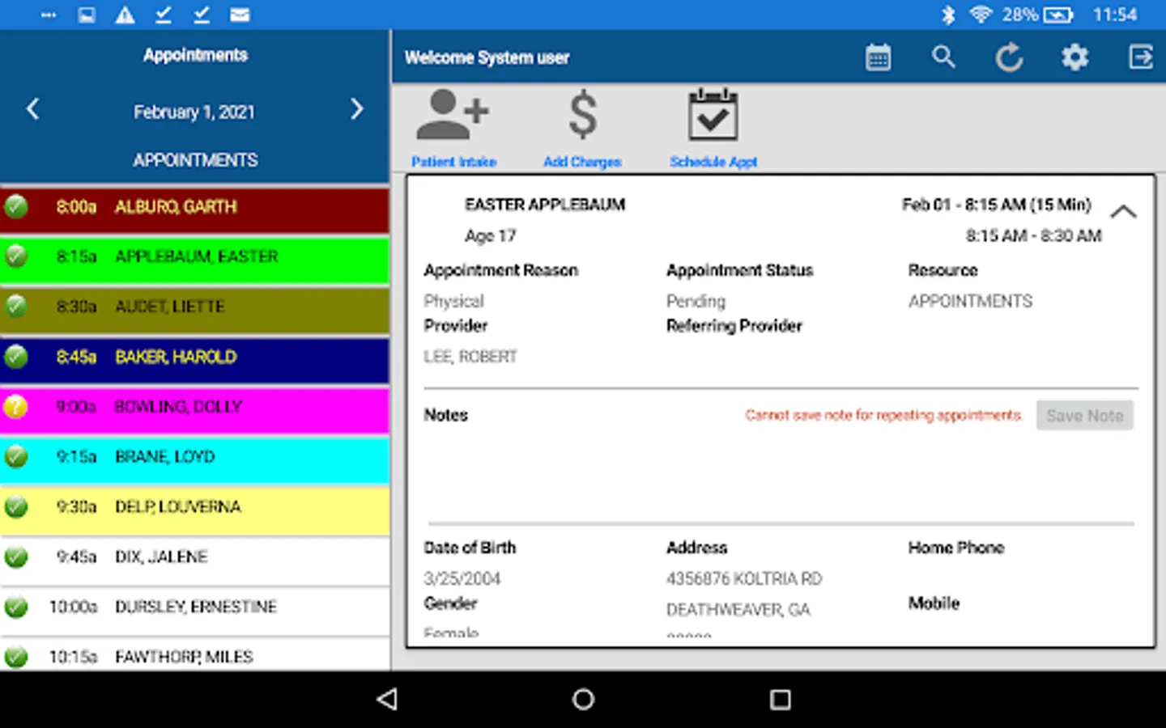Tap the February 1, 2021 date label
Screen dimensions: 1166x728
(x=194, y=112)
